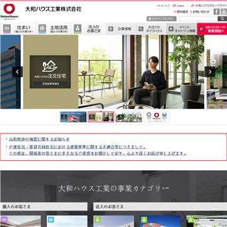Select the first carousel thumbnail with the building
This screenshot has width=227, height=227.
73,117
